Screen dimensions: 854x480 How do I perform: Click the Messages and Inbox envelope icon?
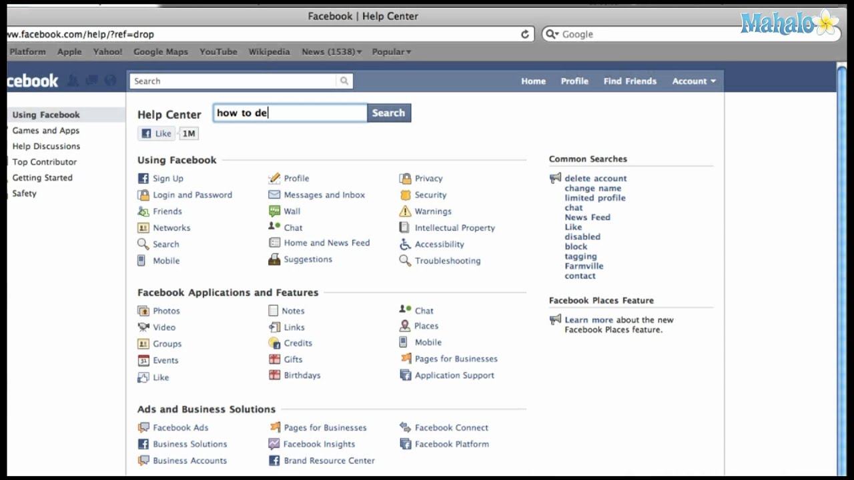(x=274, y=195)
